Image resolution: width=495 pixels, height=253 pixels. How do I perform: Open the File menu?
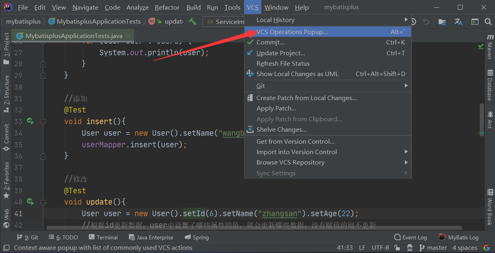(x=23, y=7)
